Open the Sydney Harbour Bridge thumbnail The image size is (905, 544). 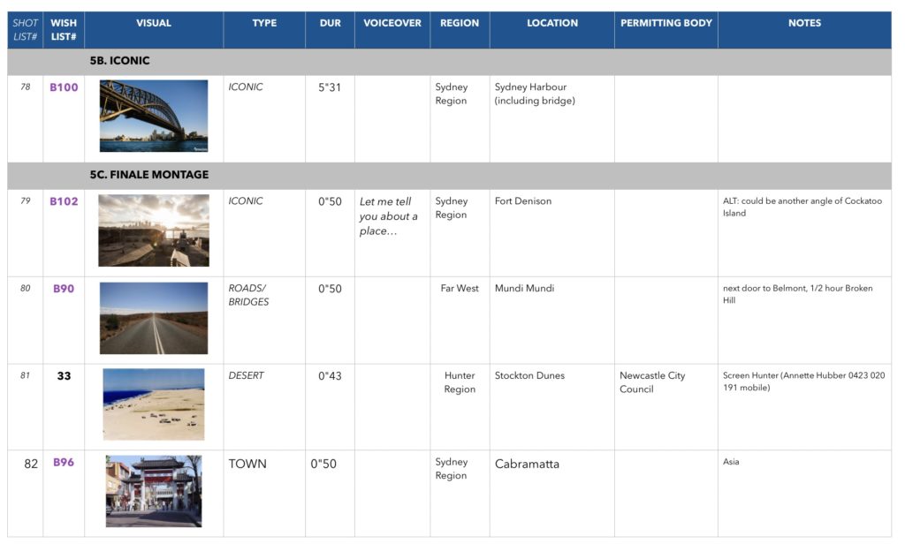pos(154,116)
